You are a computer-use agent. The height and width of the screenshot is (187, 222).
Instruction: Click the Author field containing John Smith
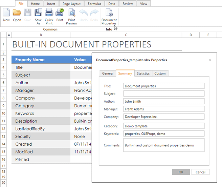(164, 101)
